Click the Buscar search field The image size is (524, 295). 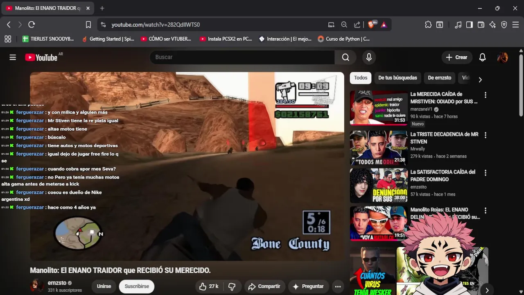[242, 57]
